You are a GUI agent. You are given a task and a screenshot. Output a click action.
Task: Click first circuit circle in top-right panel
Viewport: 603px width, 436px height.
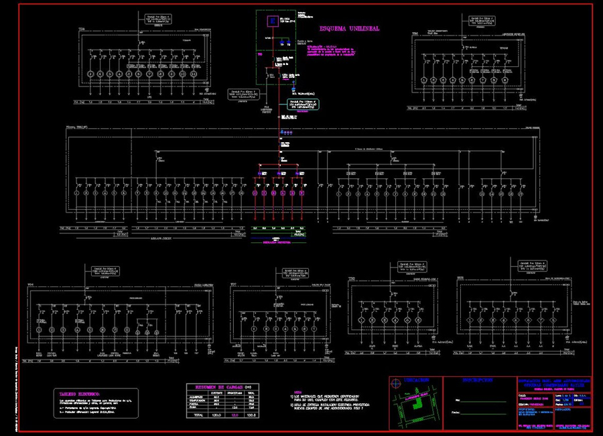[423, 80]
